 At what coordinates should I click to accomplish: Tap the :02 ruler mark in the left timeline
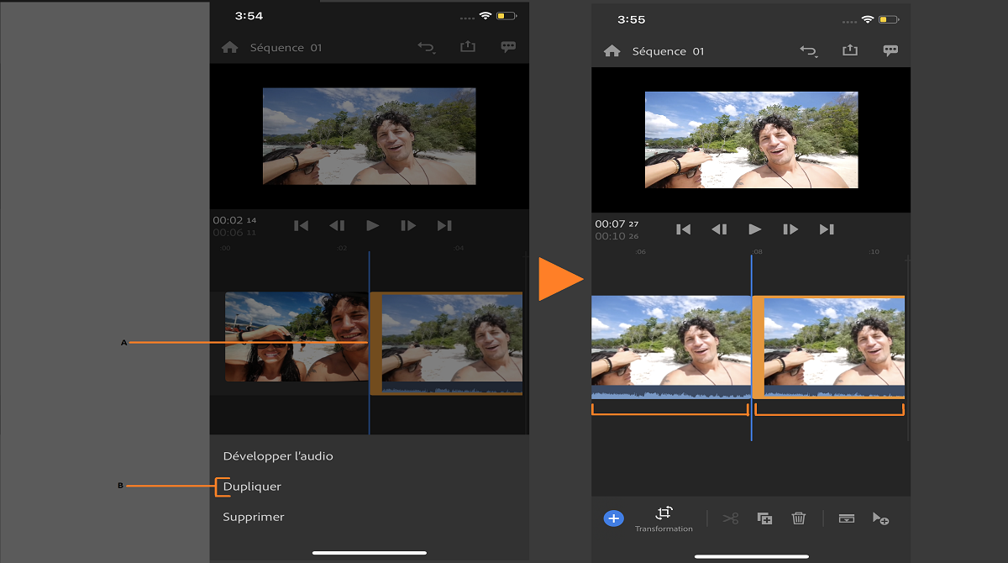(342, 249)
